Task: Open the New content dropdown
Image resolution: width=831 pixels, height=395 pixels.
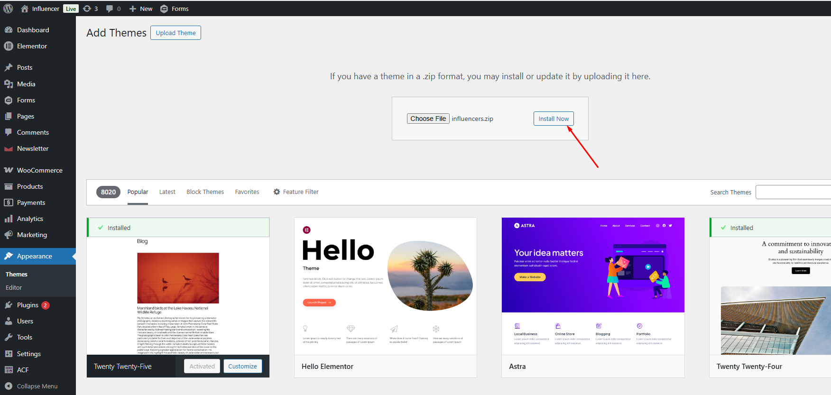Action: click(x=141, y=9)
